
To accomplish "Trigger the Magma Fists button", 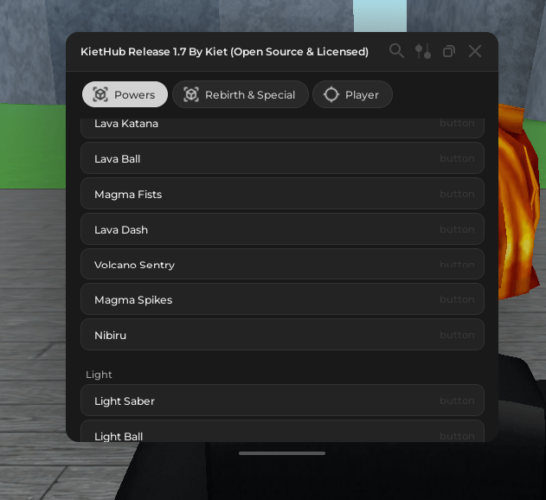I will coord(282,194).
